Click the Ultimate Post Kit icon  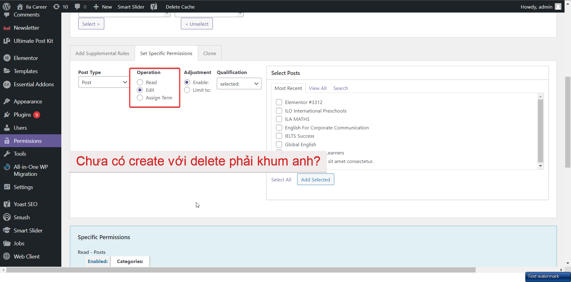[x=7, y=41]
